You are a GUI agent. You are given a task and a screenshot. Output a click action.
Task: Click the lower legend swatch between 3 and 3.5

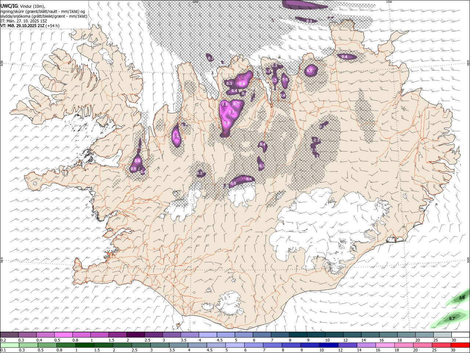[160, 345]
